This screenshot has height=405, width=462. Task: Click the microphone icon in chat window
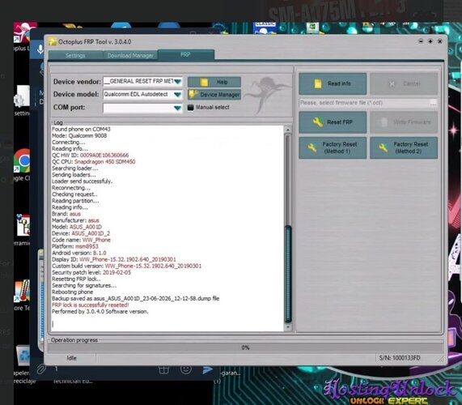click(40, 49)
